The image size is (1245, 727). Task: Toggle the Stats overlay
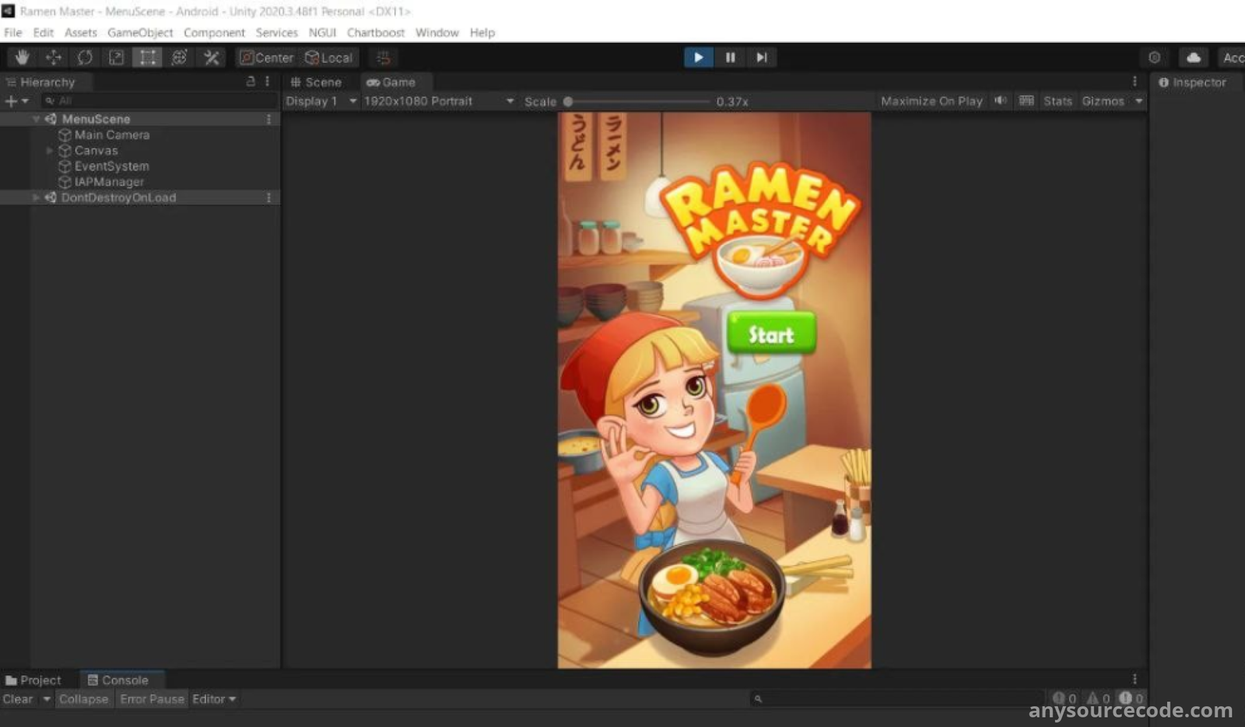(1057, 101)
